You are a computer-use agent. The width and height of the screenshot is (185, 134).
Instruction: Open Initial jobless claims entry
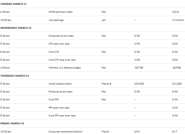[60, 84]
